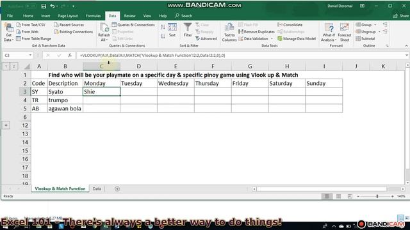Open the Consolidate tool

[x=290, y=25]
